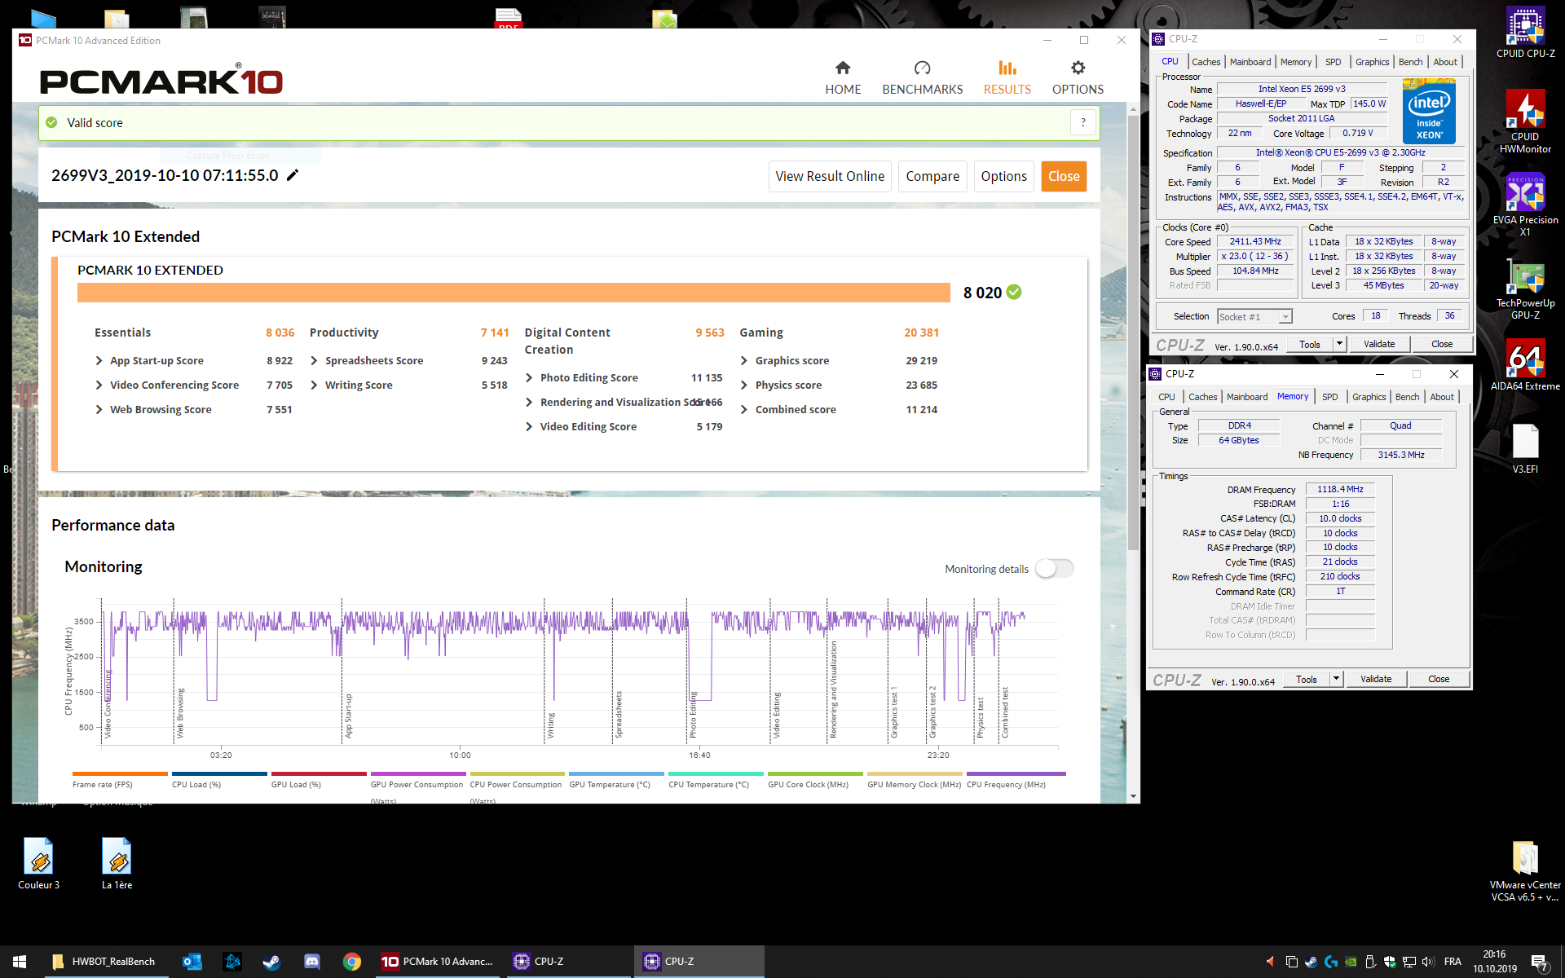Open V3.EFI file on desktop
Image resolution: width=1565 pixels, height=978 pixels.
click(x=1525, y=448)
